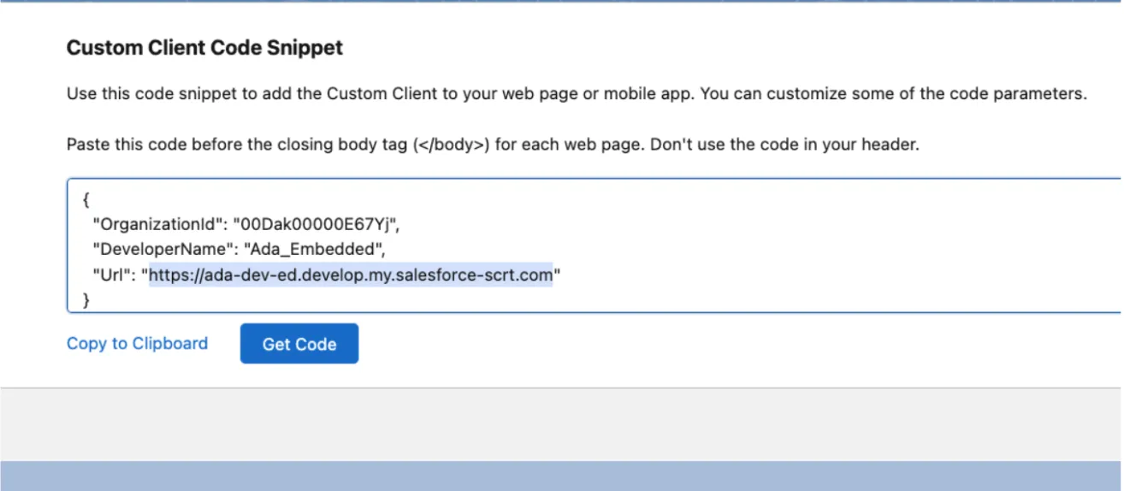Click the highlighted salesforce-scrt.com URL

[x=351, y=275]
